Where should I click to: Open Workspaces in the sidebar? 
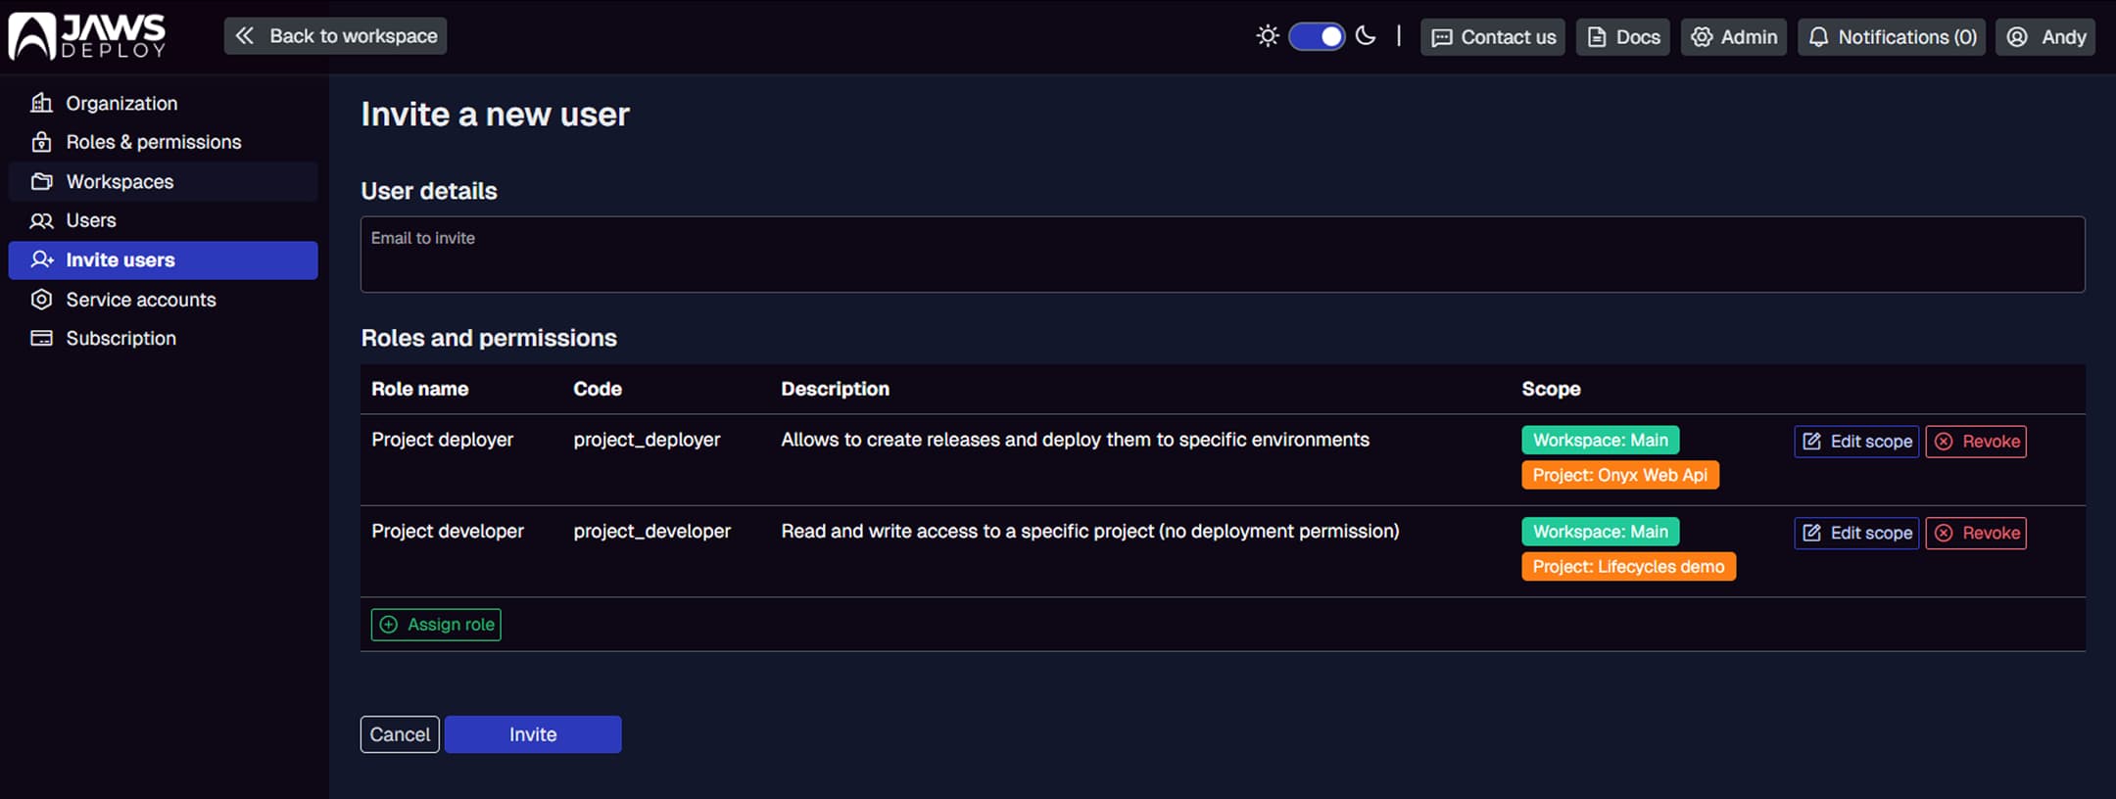tap(163, 181)
